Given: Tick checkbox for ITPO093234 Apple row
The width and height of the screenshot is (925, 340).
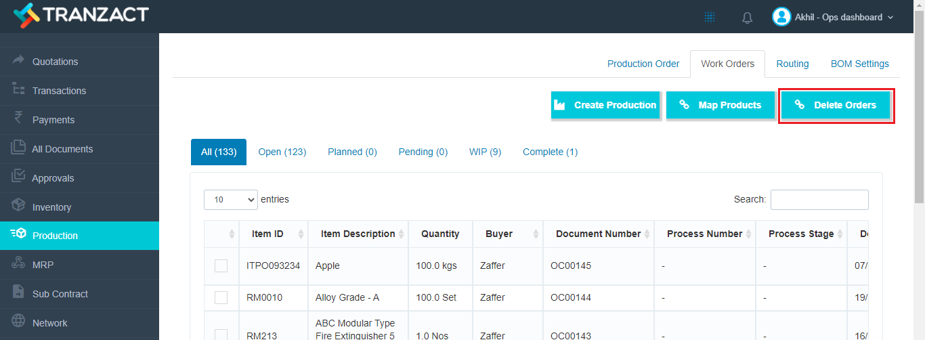Looking at the screenshot, I should tap(221, 265).
